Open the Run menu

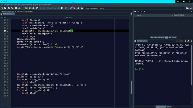(19, 5)
